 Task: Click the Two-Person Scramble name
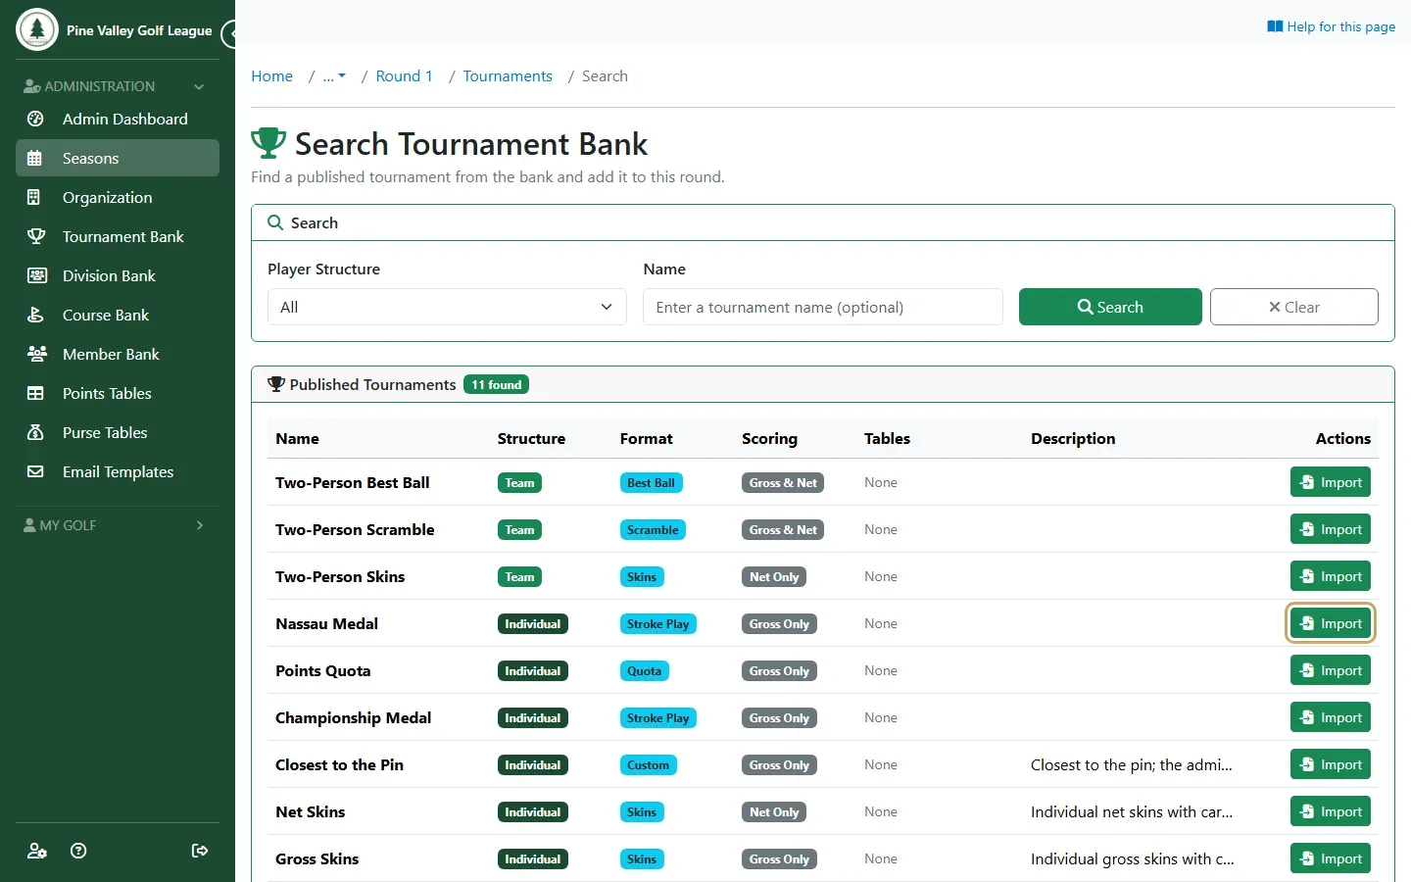click(x=355, y=529)
